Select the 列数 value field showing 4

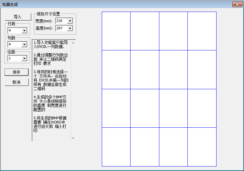pyautogui.click(x=14, y=45)
